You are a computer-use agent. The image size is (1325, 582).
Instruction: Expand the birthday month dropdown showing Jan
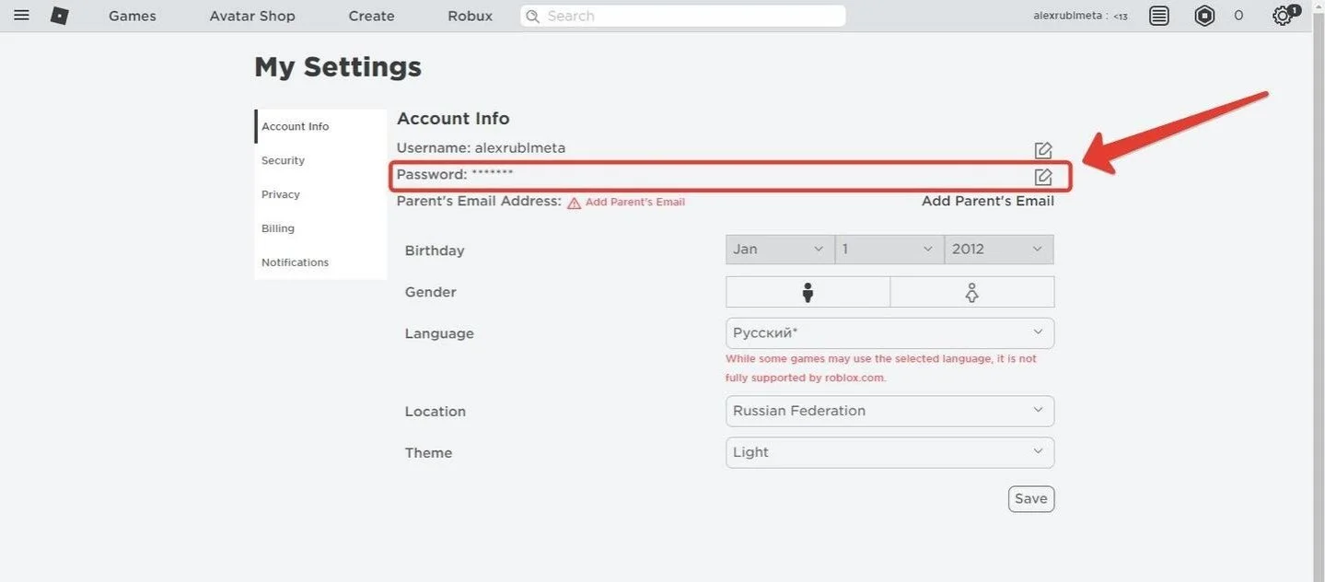click(779, 250)
